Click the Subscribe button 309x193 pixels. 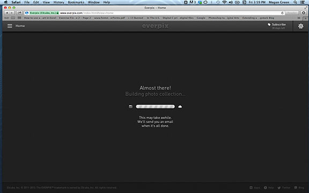[277, 26]
